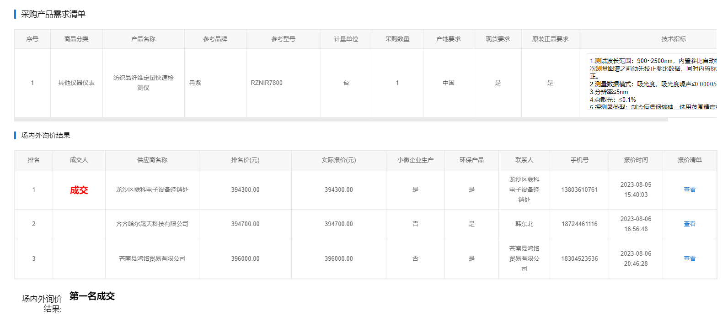This screenshot has width=728, height=321.
Task: Select the 第一名成交 result text
Action: pos(92,296)
